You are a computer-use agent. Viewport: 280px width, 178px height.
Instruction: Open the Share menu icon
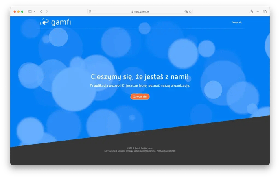(251, 11)
